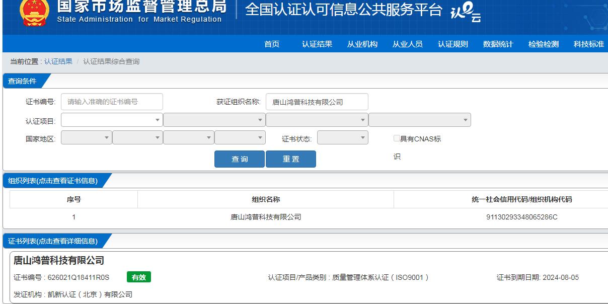
Task: Open the 唐山鸿普科技有限公司 certificate card title
Action: 59,260
